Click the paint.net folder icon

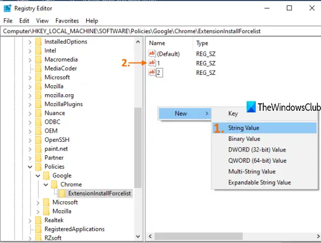coord(39,149)
